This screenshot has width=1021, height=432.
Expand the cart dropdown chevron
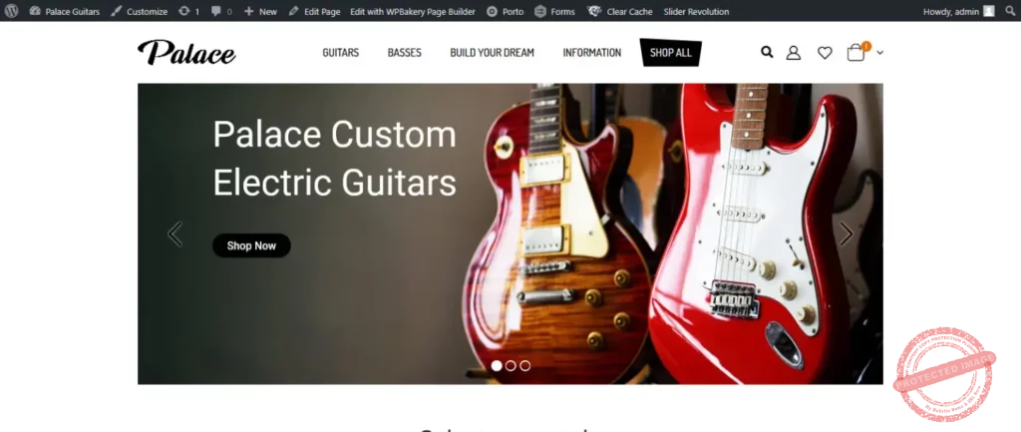[879, 53]
